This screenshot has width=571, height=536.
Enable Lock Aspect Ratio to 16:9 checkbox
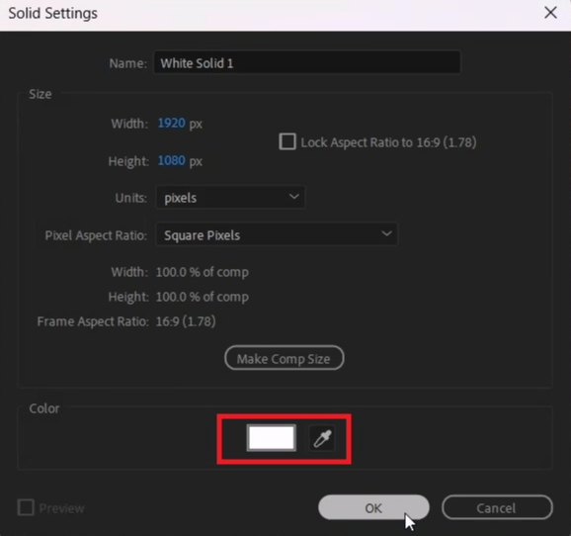click(287, 141)
